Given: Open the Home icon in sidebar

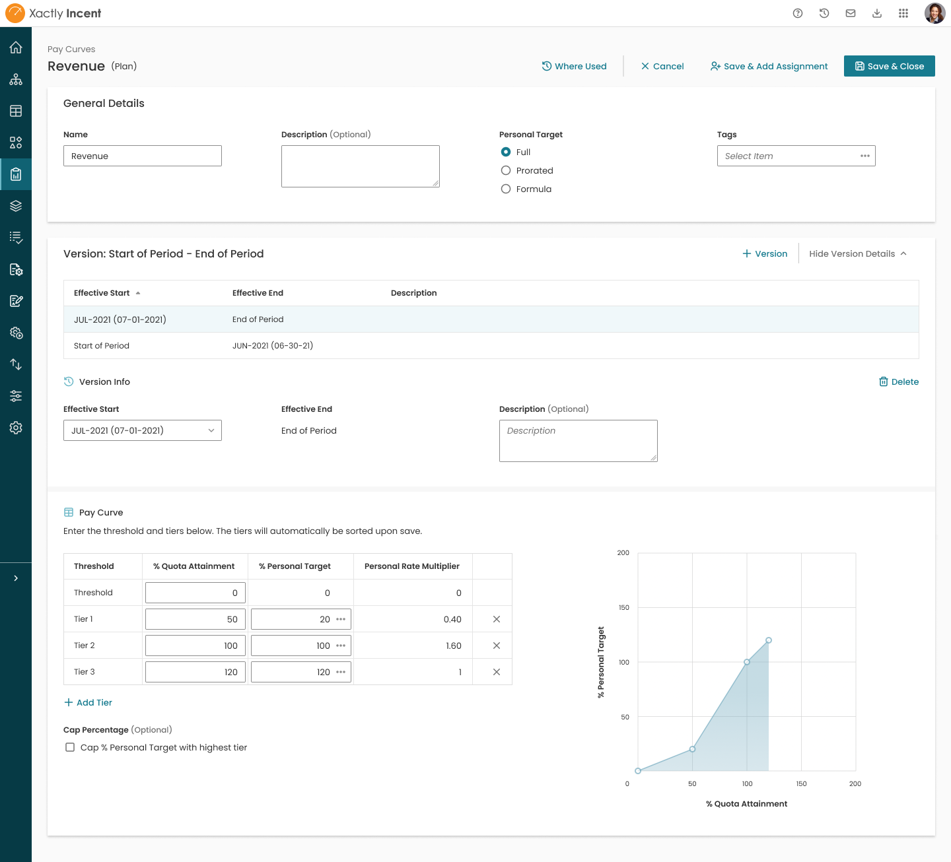Looking at the screenshot, I should point(16,48).
